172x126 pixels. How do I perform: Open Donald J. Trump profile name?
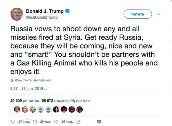[45, 11]
